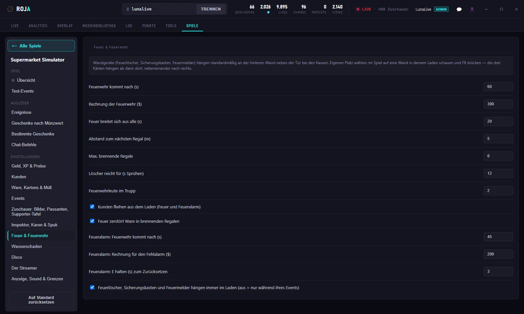Go back via Alle Spiele button

41,46
